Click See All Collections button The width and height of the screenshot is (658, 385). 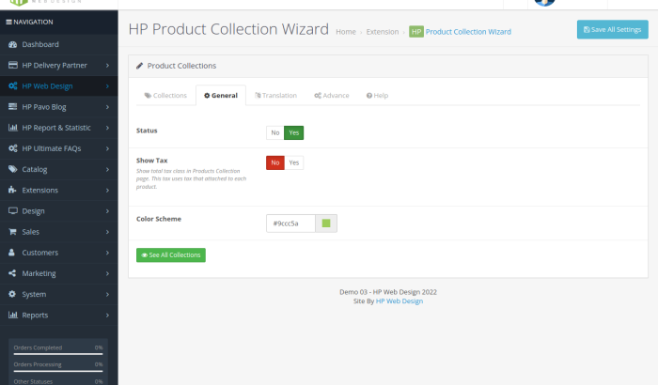pyautogui.click(x=171, y=255)
